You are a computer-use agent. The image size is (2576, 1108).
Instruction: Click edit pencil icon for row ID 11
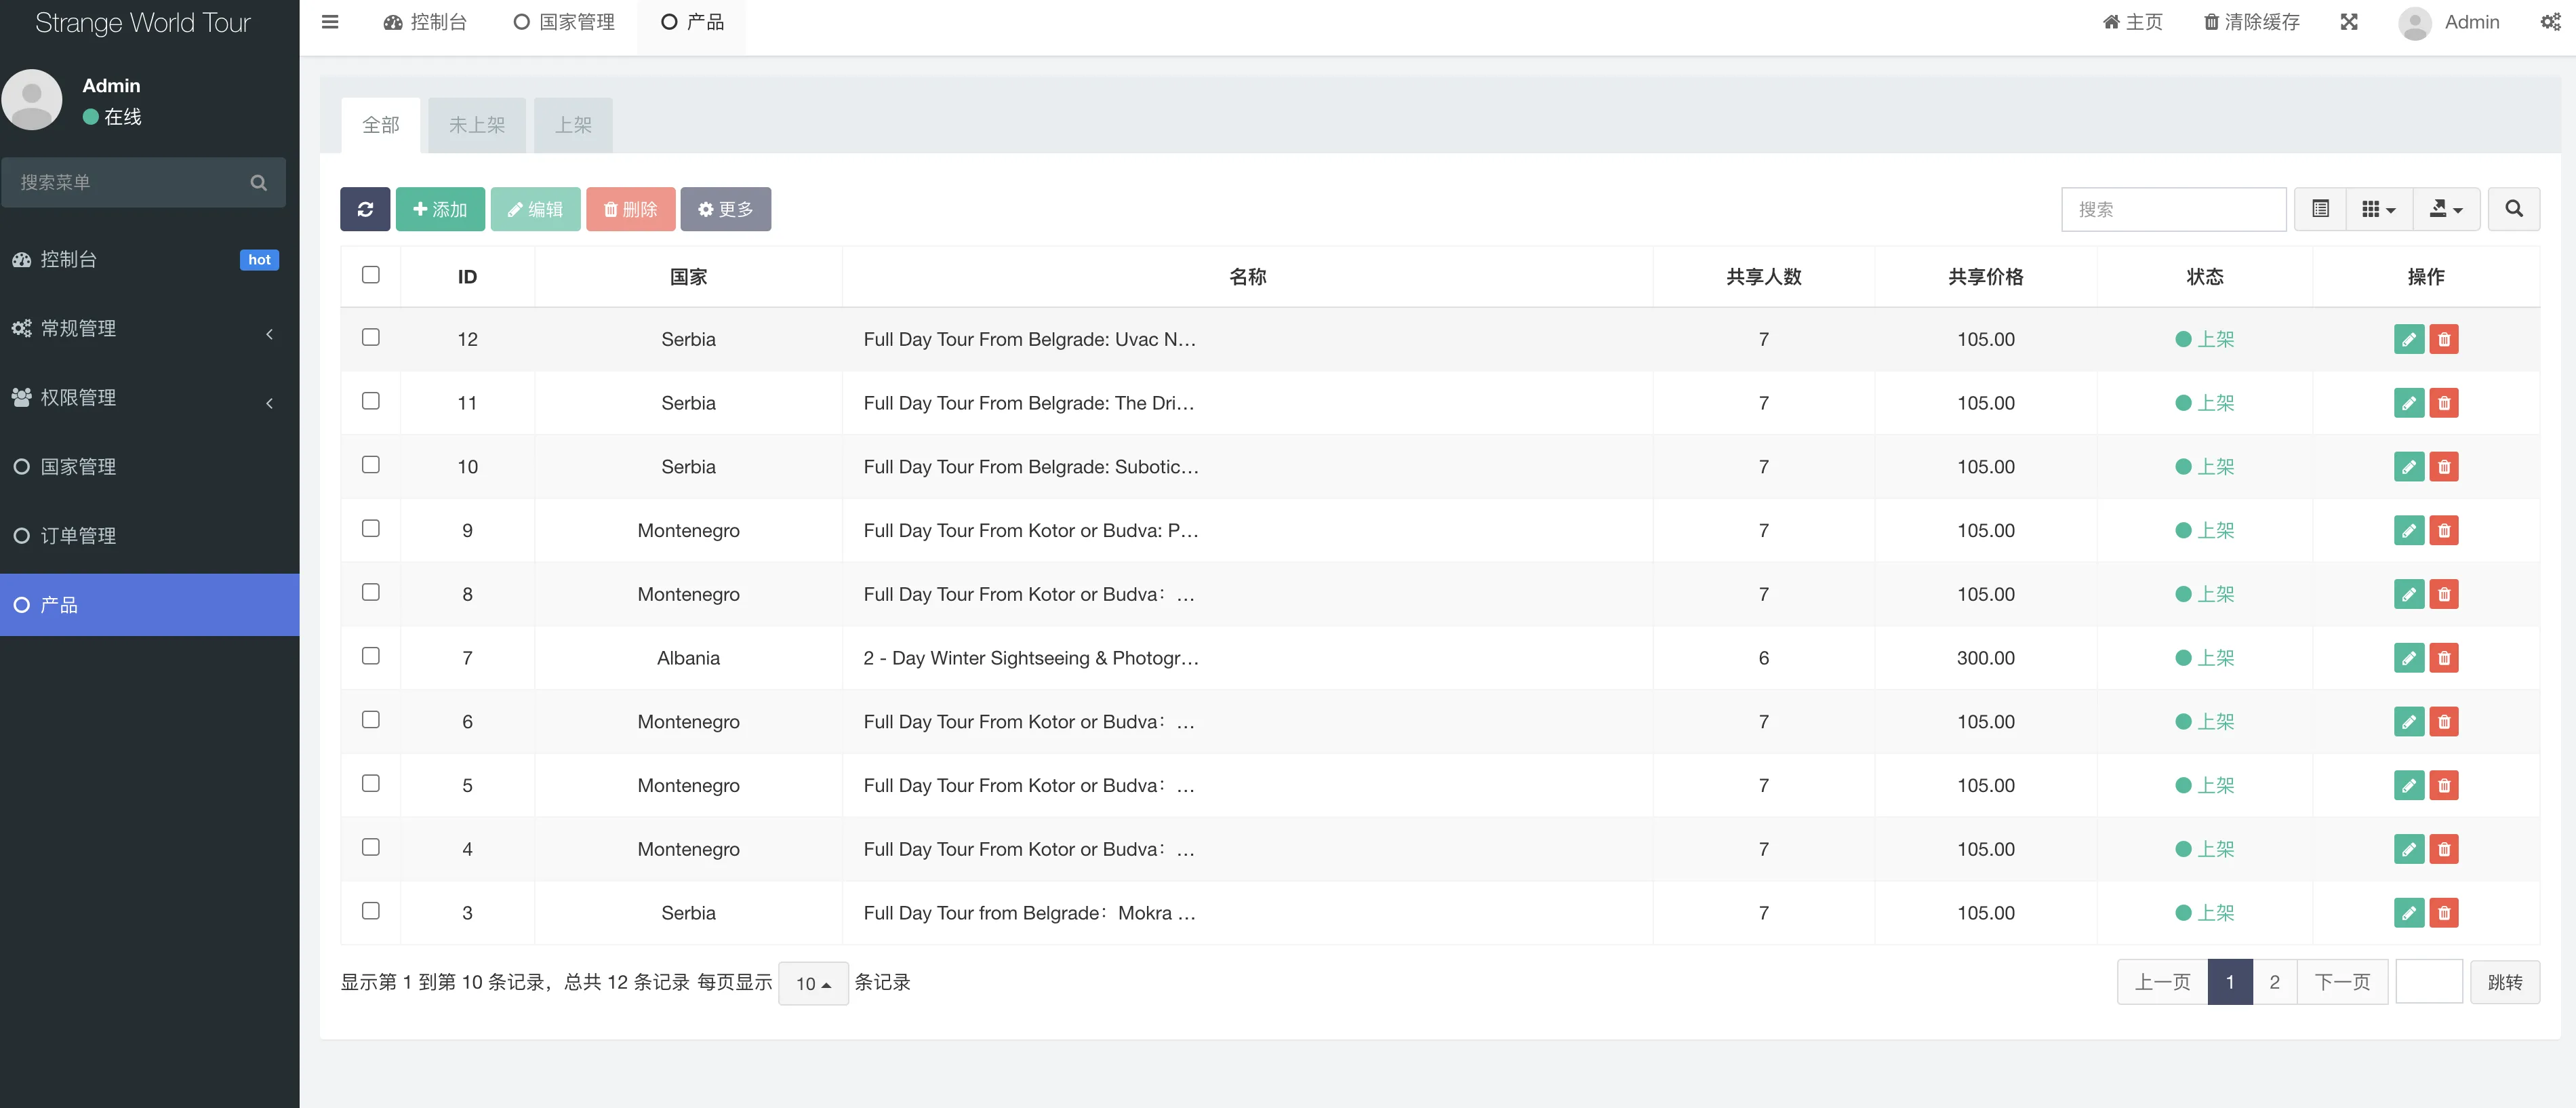click(2409, 403)
